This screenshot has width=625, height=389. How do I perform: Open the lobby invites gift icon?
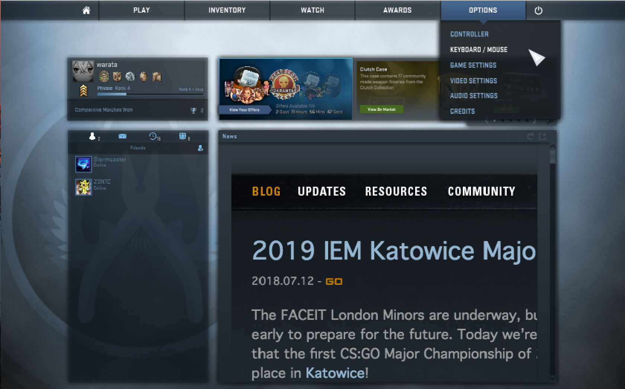pyautogui.click(x=182, y=136)
